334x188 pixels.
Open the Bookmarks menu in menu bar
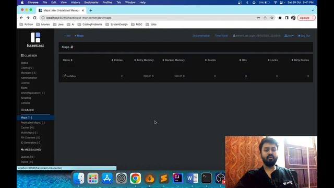[91, 3]
